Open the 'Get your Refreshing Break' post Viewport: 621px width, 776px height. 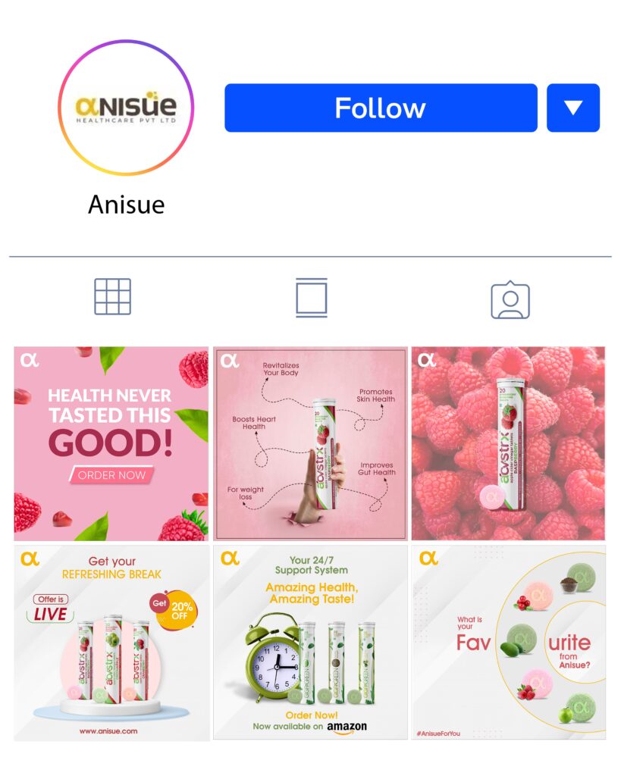[111, 643]
